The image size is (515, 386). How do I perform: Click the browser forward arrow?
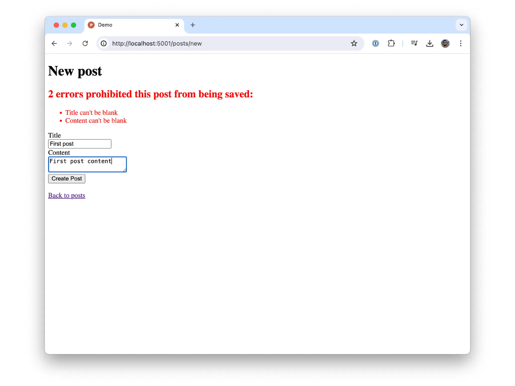pyautogui.click(x=70, y=43)
